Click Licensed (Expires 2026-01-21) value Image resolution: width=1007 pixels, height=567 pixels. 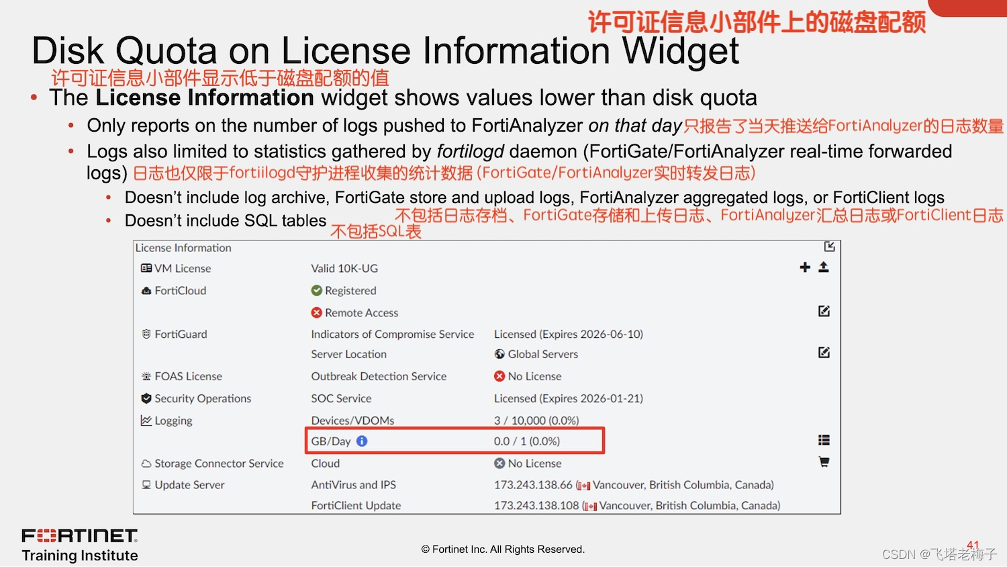click(x=569, y=398)
